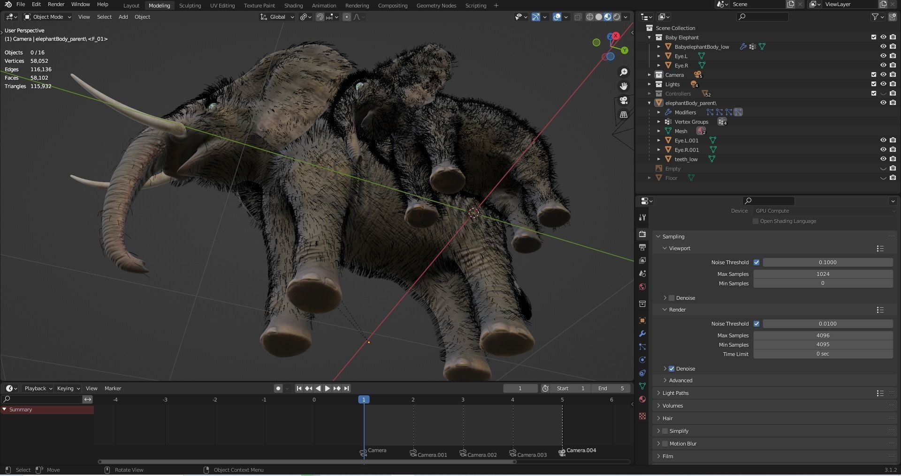The image size is (901, 476).
Task: Toggle Viewport Noise Threshold checkbox
Action: [x=756, y=262]
